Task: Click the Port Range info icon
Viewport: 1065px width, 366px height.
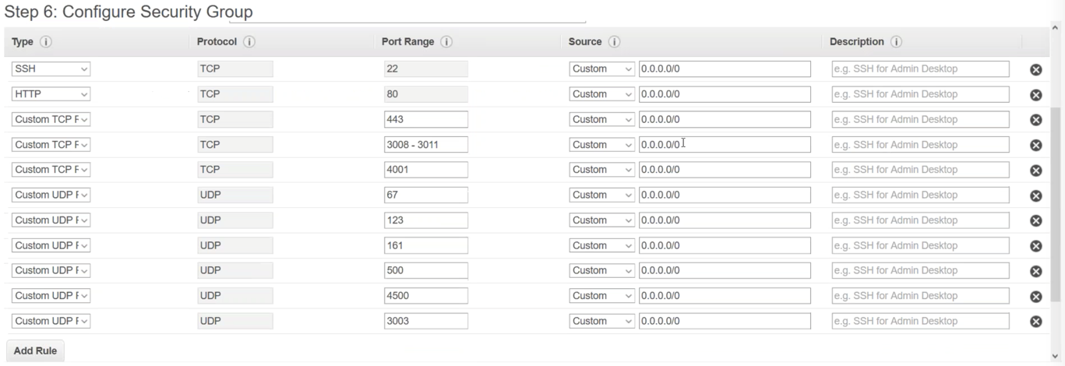Action: (x=446, y=42)
